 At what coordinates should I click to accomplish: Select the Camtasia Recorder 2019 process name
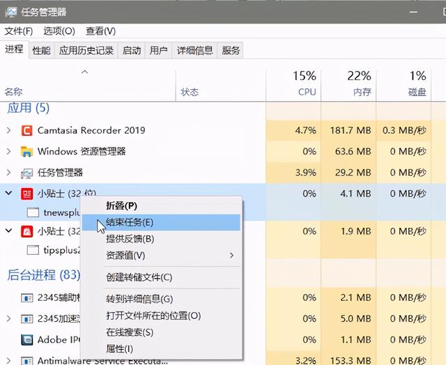click(x=91, y=130)
